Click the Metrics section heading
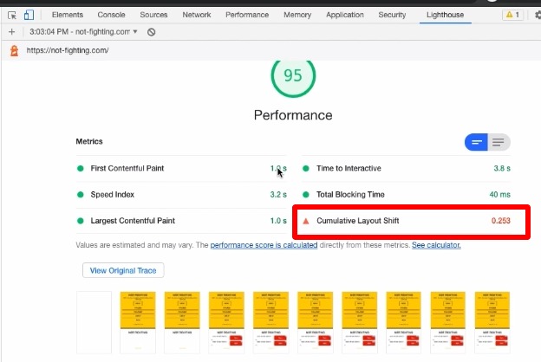541x362 pixels. 89,141
